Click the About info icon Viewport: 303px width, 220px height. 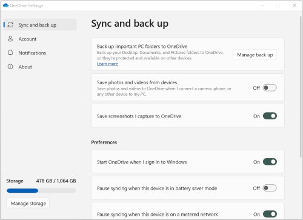10,67
